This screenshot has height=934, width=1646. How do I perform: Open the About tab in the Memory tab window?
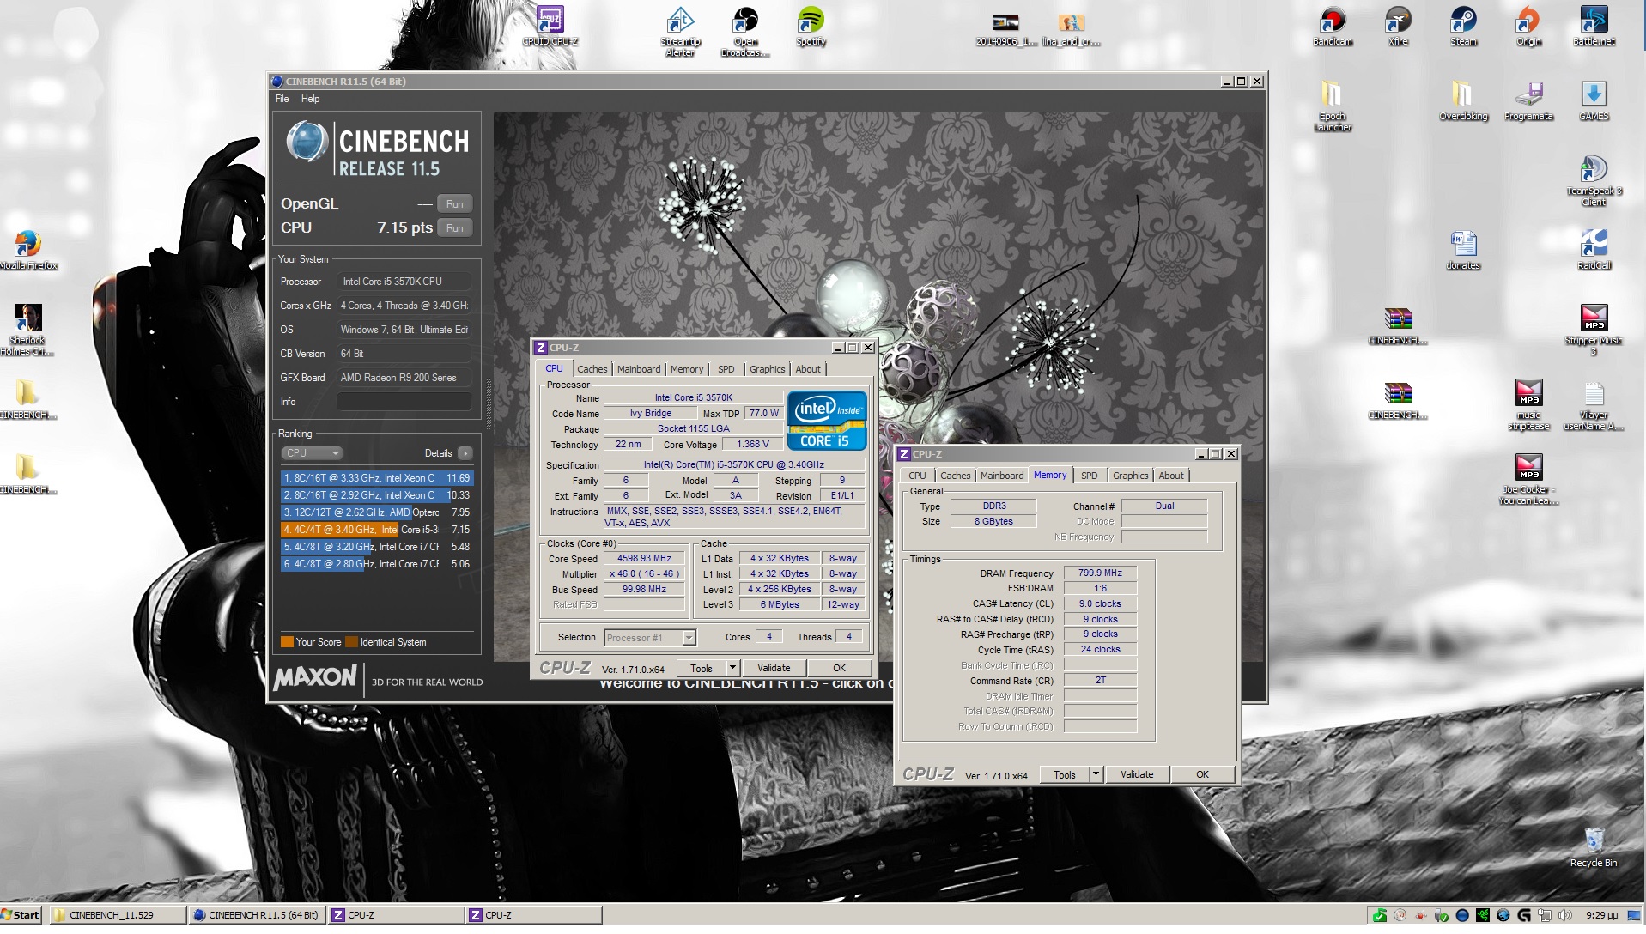(1171, 476)
